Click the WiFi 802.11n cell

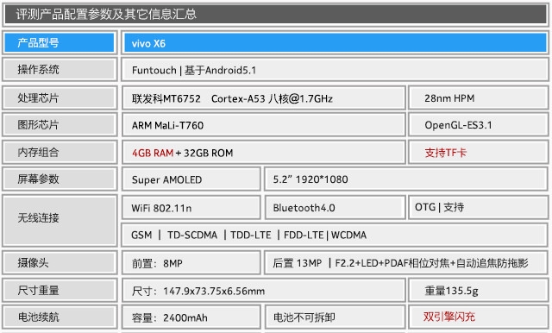[x=191, y=207]
